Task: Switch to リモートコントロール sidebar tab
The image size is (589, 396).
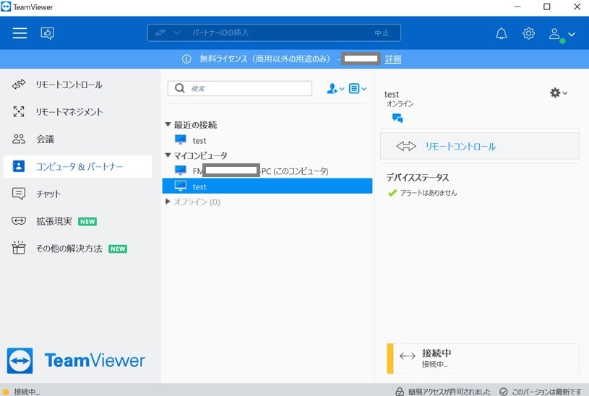Action: click(x=69, y=85)
